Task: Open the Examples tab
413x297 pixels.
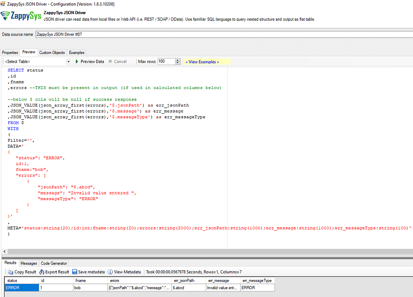Action: [x=76, y=52]
